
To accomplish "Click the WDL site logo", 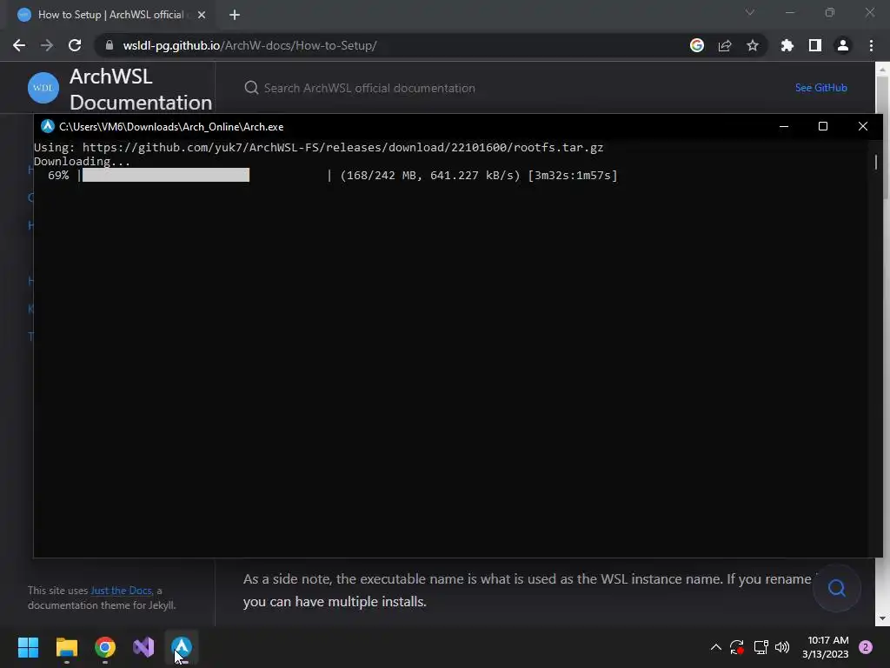I will pos(43,88).
